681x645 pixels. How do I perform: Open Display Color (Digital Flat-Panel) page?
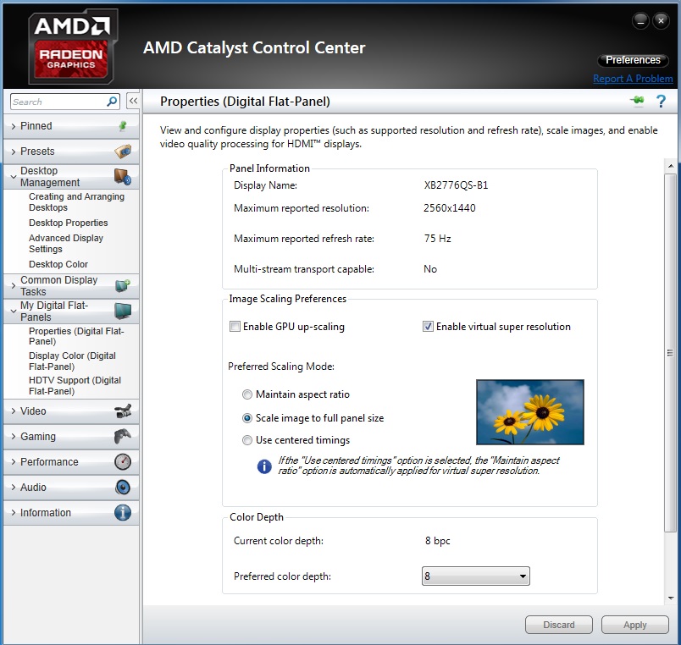click(72, 361)
